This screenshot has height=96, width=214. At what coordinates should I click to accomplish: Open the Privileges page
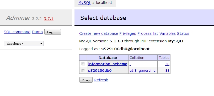tap(128, 33)
